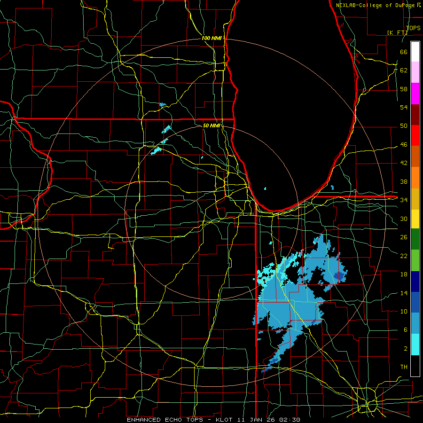The width and height of the screenshot is (423, 423).
Task: Click the legend value "26"
Action: [x=404, y=237]
